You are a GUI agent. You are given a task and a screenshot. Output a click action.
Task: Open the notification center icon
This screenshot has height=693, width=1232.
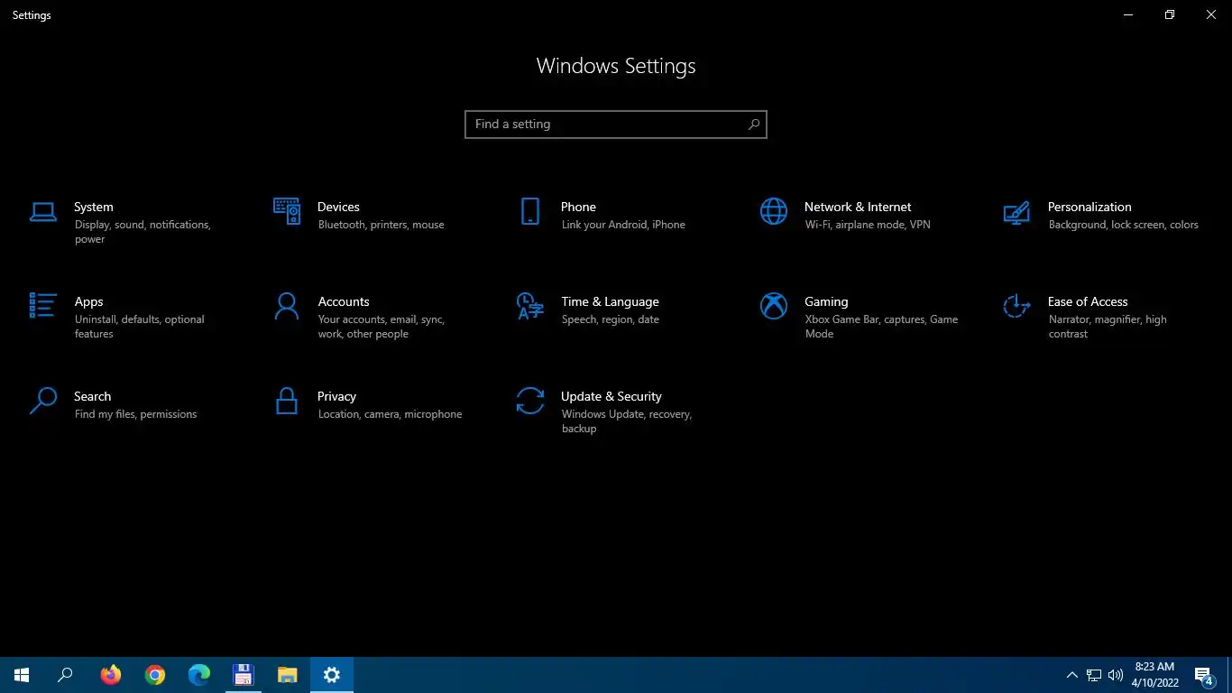[x=1204, y=676]
